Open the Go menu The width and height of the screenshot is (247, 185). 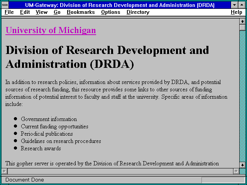click(x=57, y=12)
